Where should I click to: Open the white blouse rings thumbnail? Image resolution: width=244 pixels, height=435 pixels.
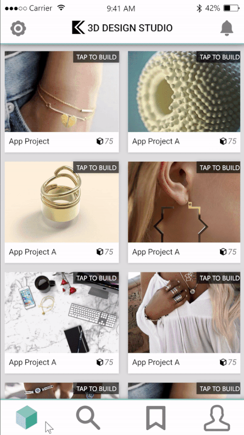click(x=184, y=313)
